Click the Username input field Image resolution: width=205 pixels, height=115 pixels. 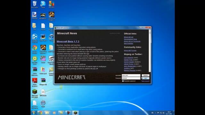[x=131, y=75]
